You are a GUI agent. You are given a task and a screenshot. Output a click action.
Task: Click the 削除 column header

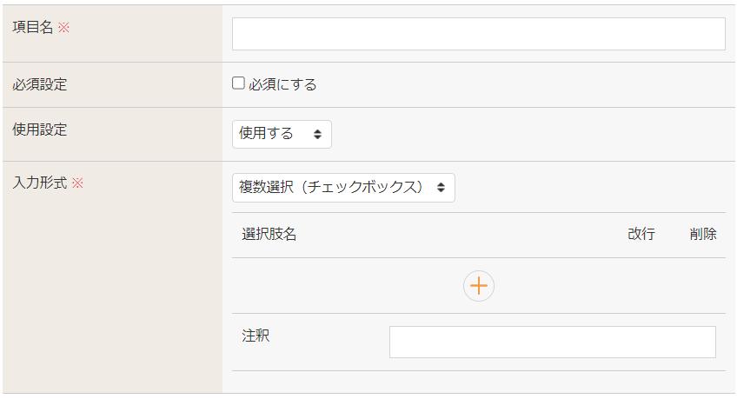coord(703,235)
